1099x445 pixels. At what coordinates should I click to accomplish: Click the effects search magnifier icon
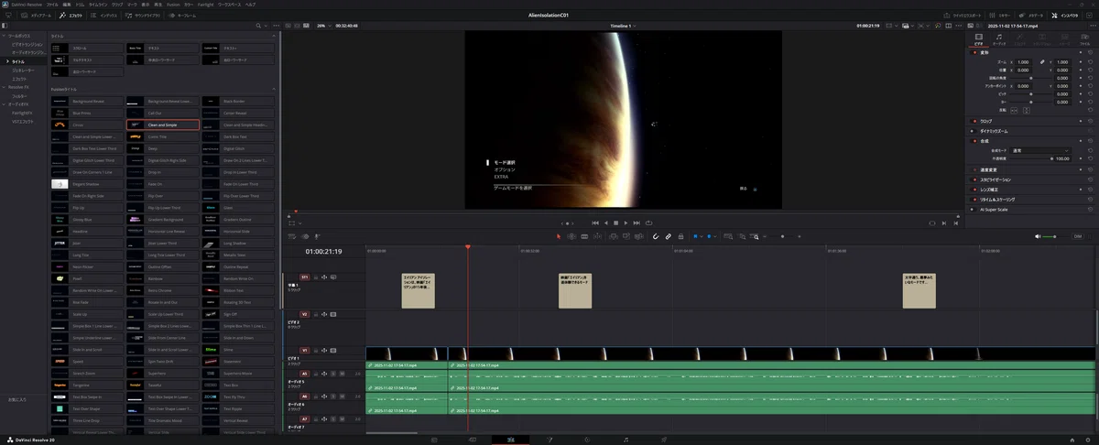pyautogui.click(x=256, y=26)
